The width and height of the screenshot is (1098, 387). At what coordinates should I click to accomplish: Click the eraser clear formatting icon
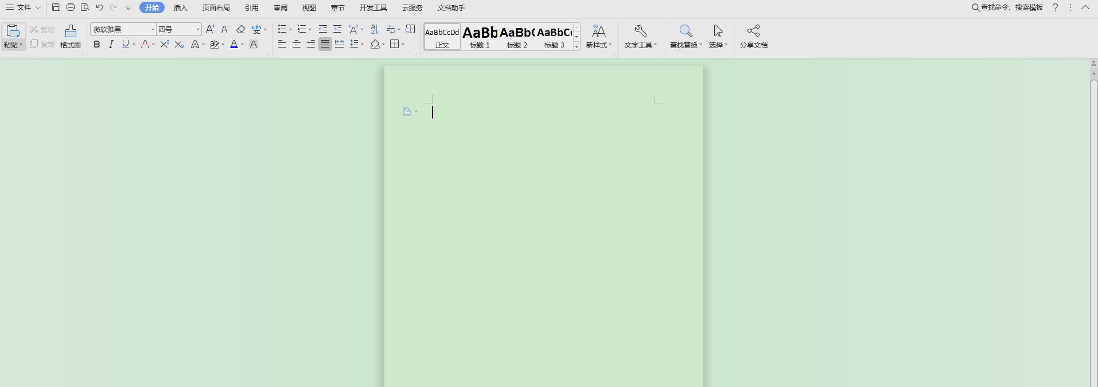pyautogui.click(x=241, y=29)
